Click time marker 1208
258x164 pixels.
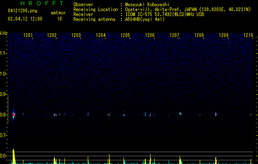[x=199, y=35]
